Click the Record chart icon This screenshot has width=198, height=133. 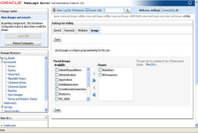pos(87,10)
